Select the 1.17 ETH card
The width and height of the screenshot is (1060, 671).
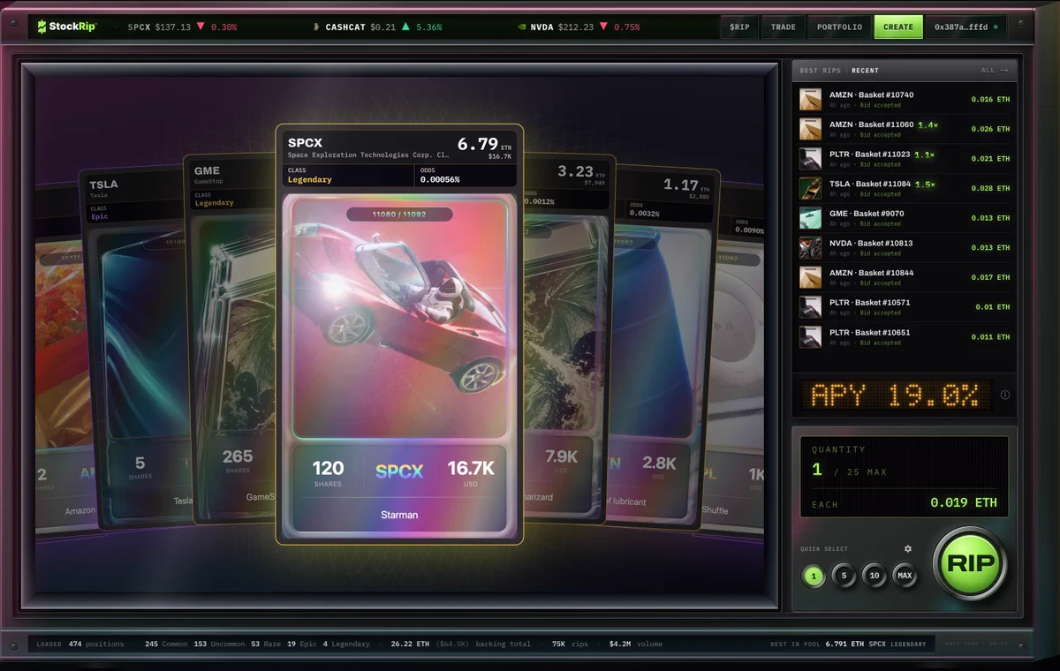click(x=662, y=349)
